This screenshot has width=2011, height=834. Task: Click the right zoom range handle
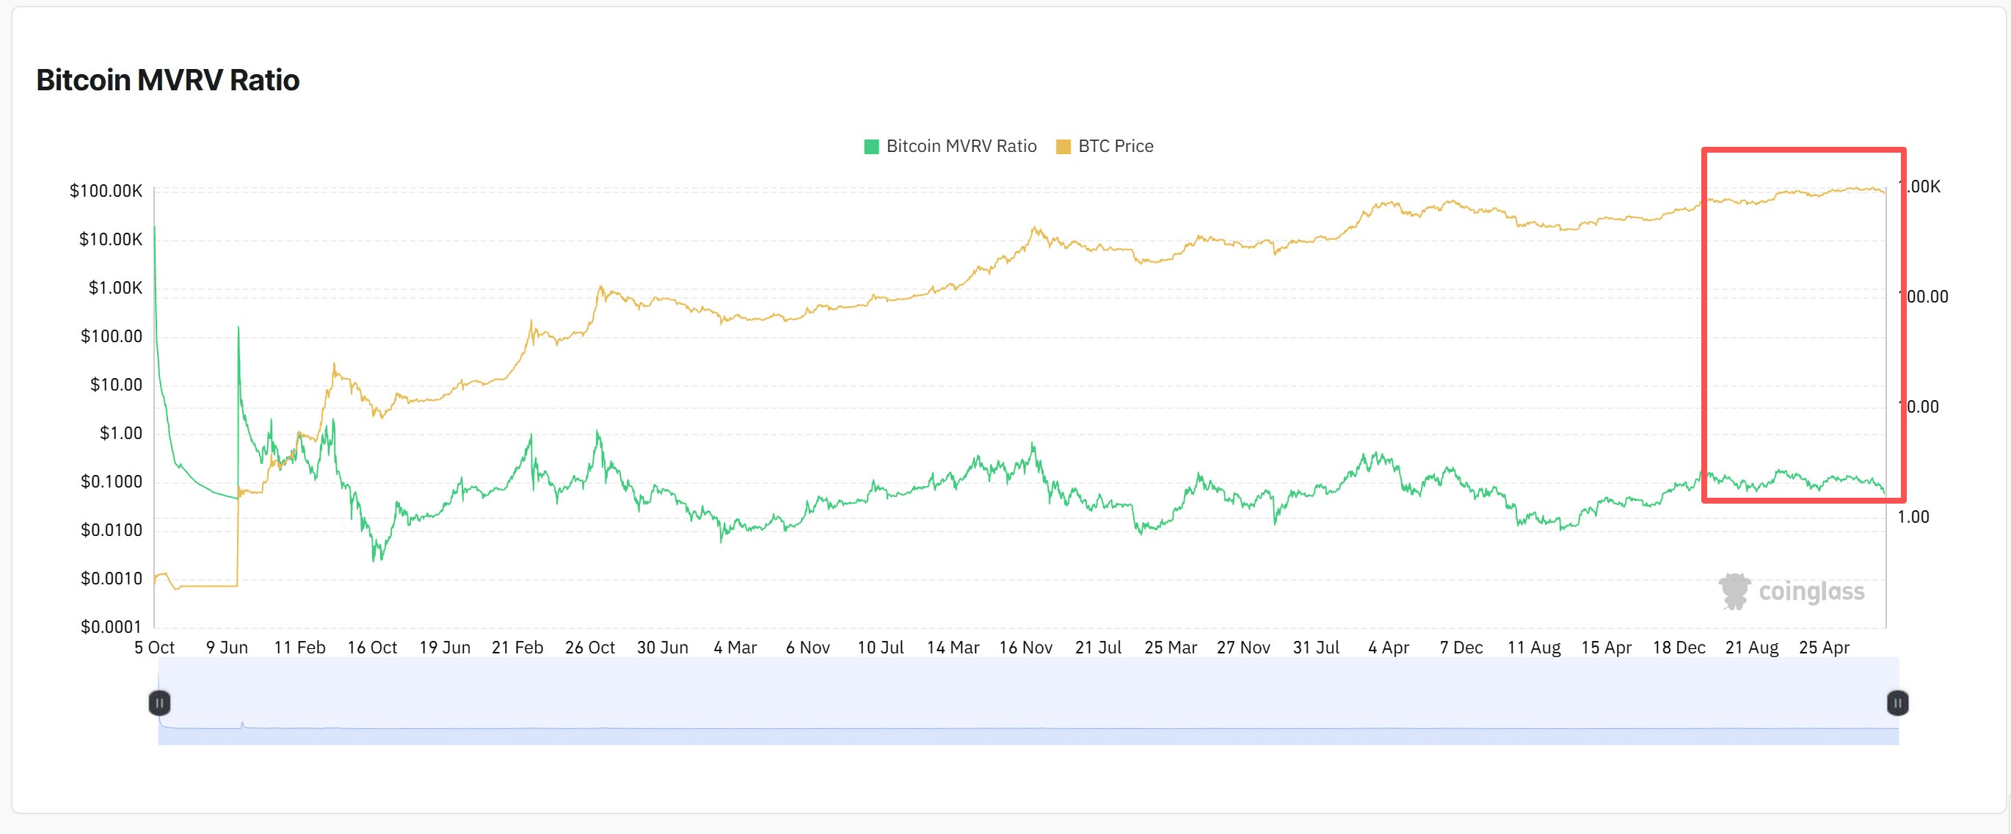[x=1897, y=703]
